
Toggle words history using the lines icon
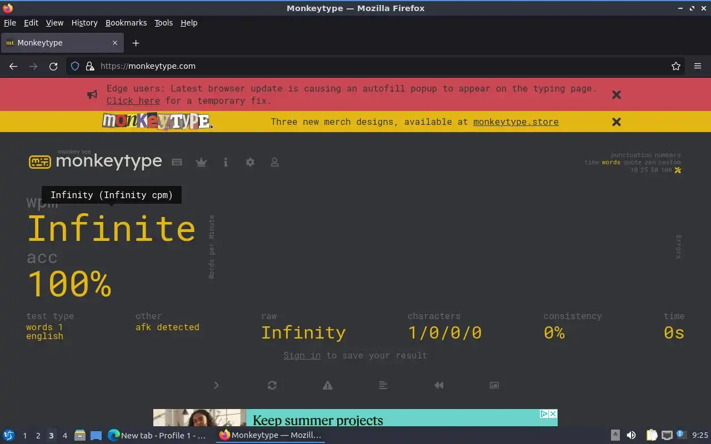[383, 385]
